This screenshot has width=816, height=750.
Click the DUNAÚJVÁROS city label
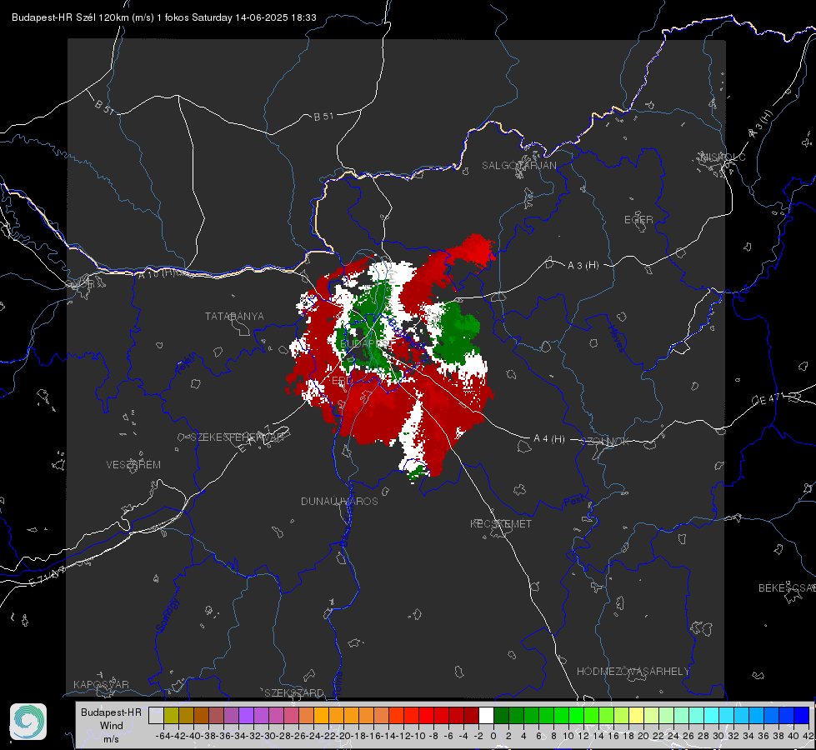click(339, 501)
